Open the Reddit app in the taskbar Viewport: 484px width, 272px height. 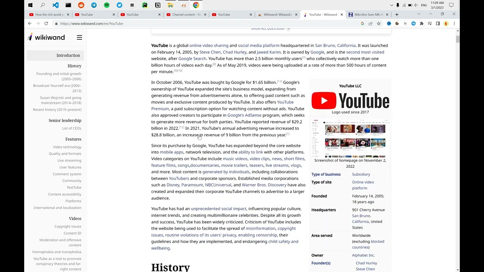[x=81, y=5]
